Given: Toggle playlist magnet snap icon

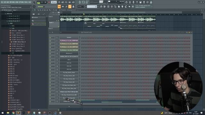Looking at the screenshot, I should (35, 10).
